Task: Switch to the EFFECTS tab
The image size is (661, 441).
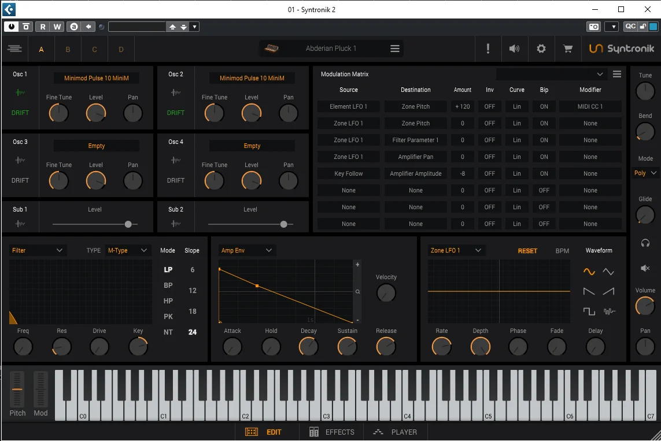Action: 332,432
